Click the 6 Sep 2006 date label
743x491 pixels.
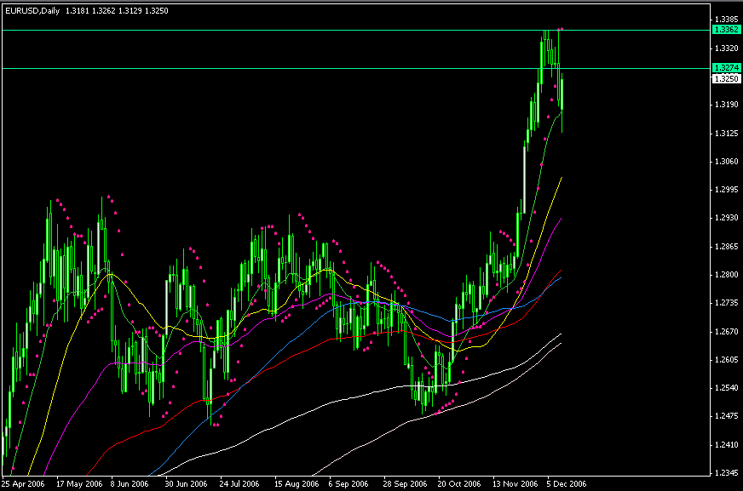coord(348,484)
